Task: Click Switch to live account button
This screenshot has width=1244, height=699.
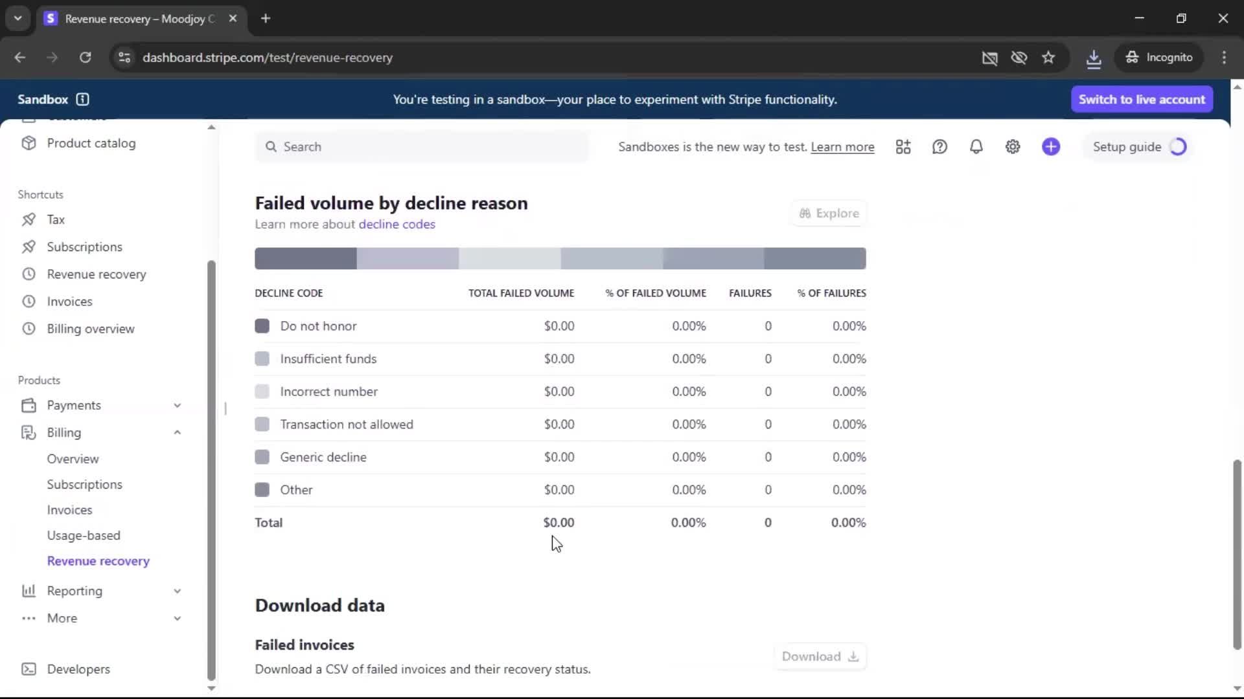Action: (1142, 99)
